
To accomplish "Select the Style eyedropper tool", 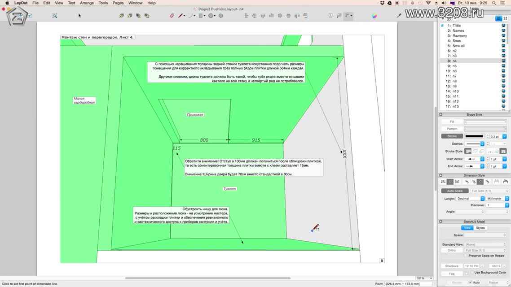I will coord(399,16).
